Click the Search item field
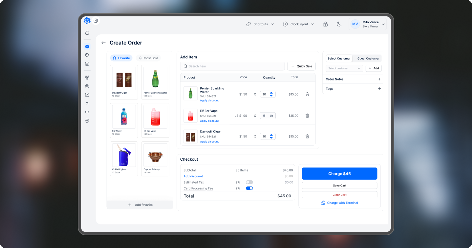This screenshot has width=472, height=248. [232, 66]
